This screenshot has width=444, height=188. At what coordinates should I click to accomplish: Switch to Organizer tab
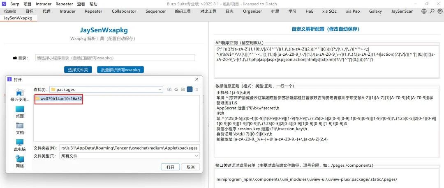pyautogui.click(x=252, y=11)
